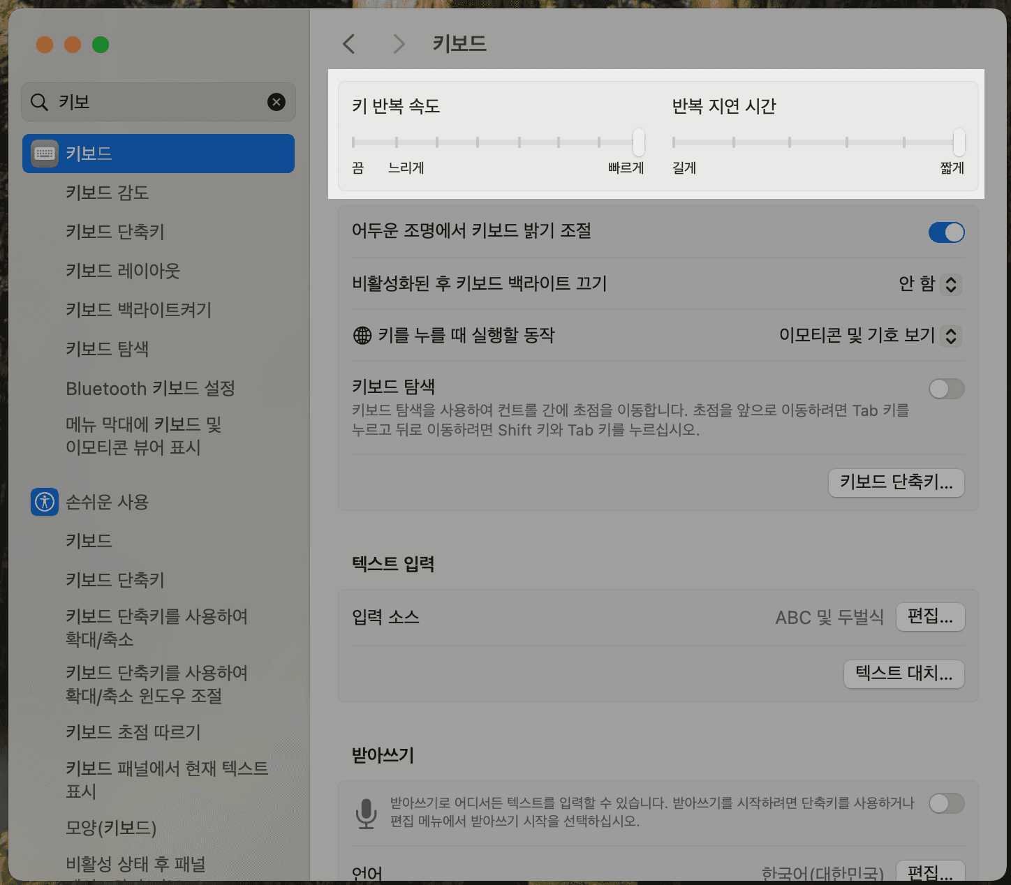
Task: Open 텍스트 대치... settings
Action: (903, 674)
